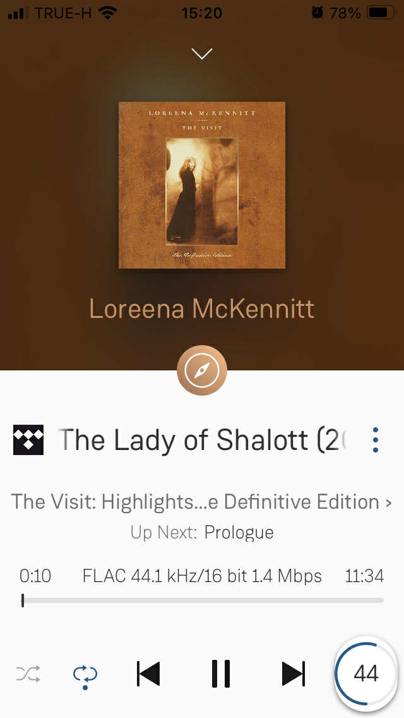The width and height of the screenshot is (404, 718).
Task: Tap the TIDAL service logo icon
Action: tap(28, 440)
